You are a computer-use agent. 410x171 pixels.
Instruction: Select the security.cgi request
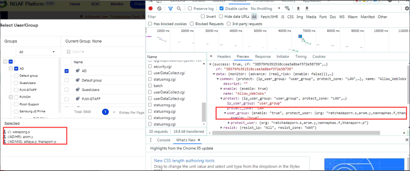click(162, 66)
